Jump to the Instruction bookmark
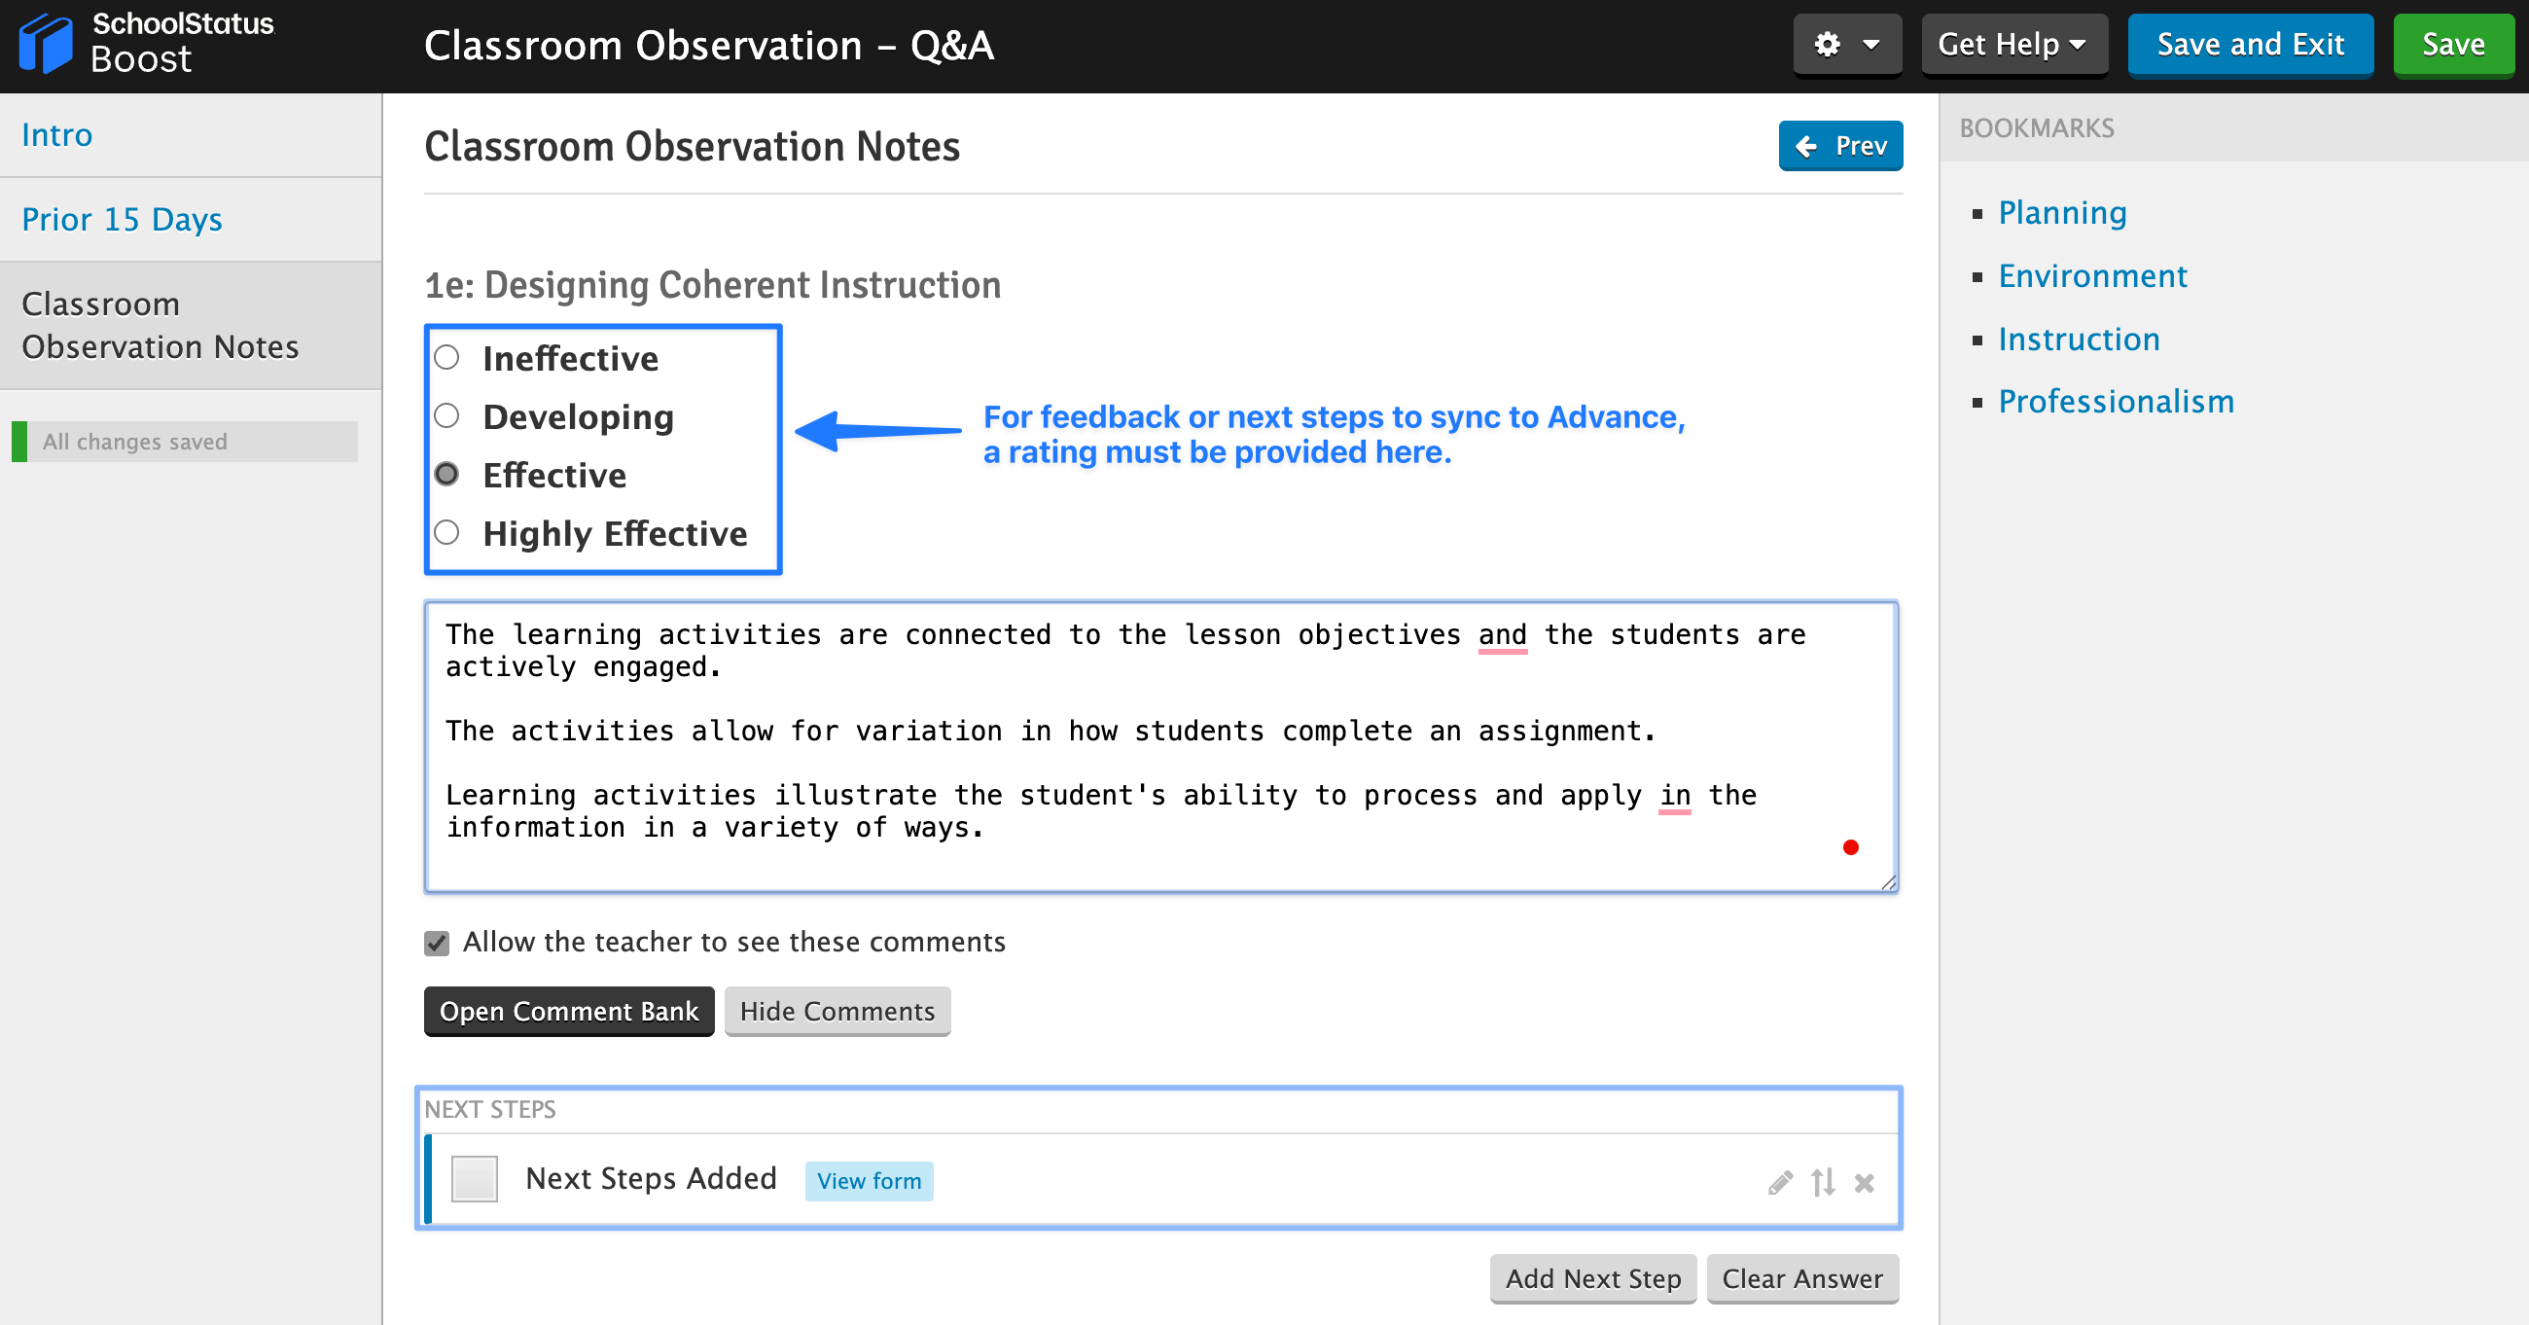The width and height of the screenshot is (2529, 1325). click(x=2080, y=339)
